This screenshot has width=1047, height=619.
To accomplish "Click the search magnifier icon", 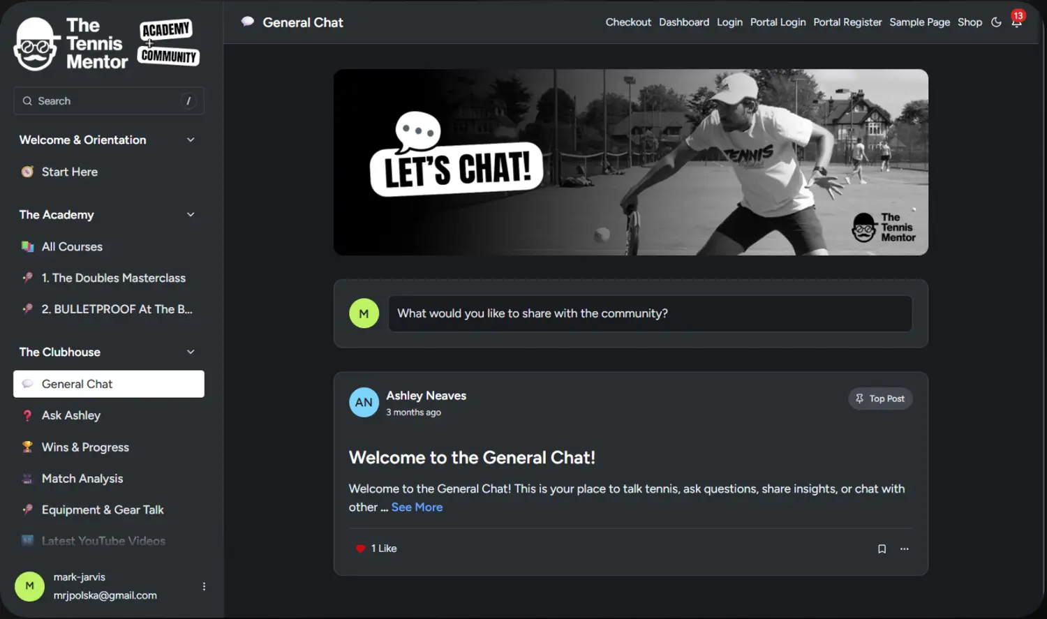I will click(27, 101).
